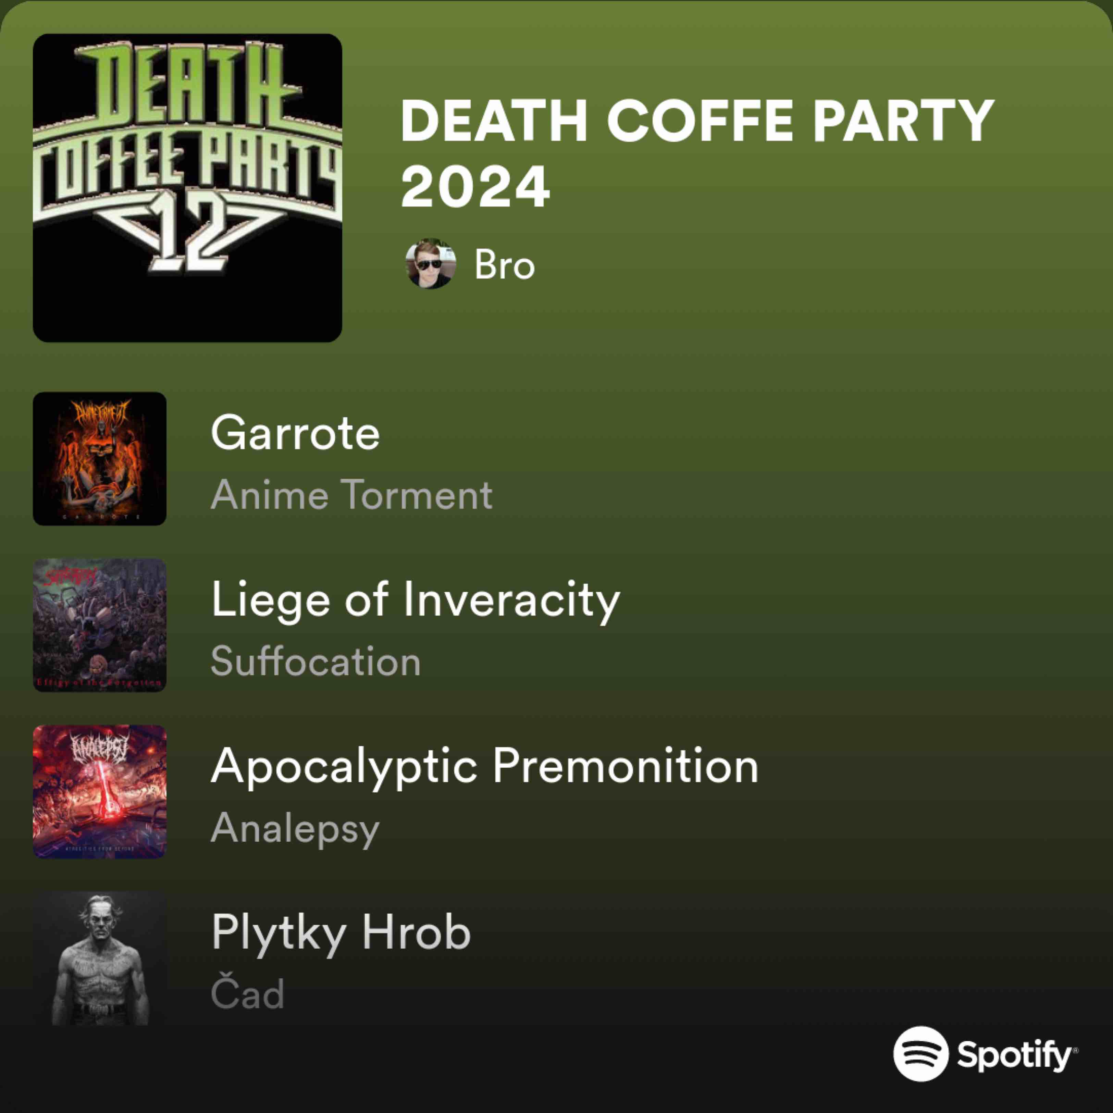Click the Bro username
Image resolution: width=1113 pixels, height=1113 pixels.
tap(505, 265)
